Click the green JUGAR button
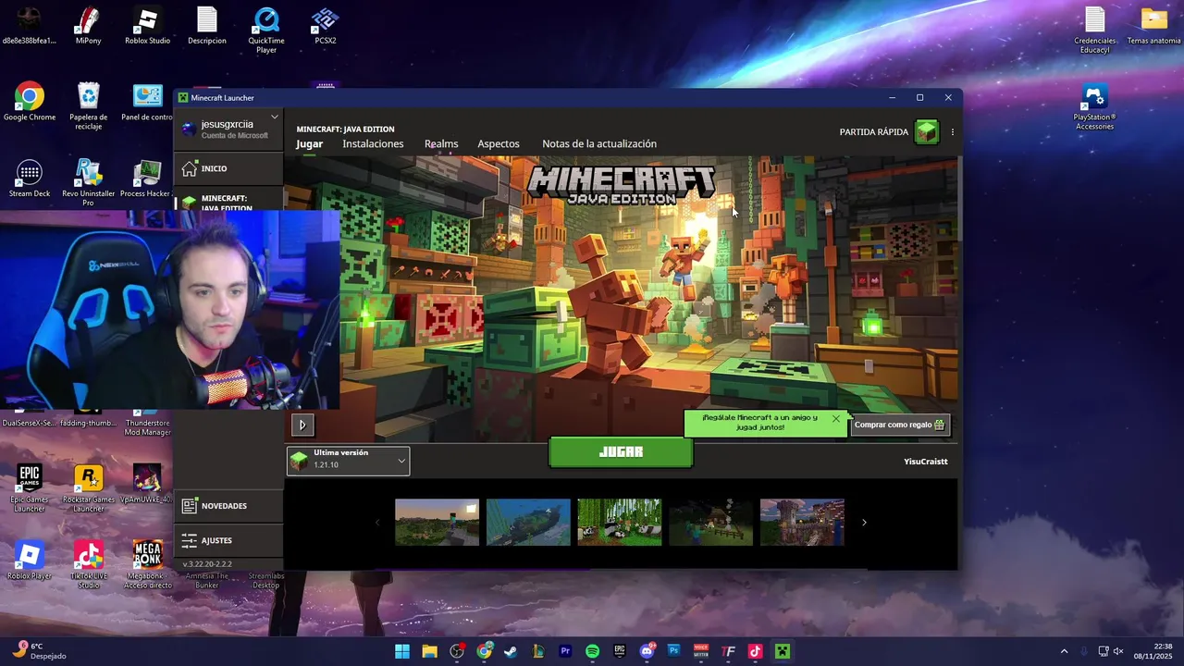The width and height of the screenshot is (1184, 666). [x=621, y=452]
